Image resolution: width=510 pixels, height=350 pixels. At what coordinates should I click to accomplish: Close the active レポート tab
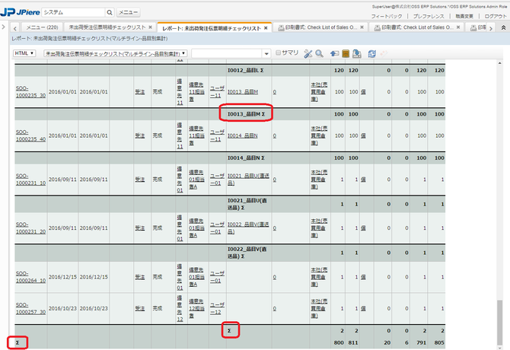pyautogui.click(x=266, y=28)
